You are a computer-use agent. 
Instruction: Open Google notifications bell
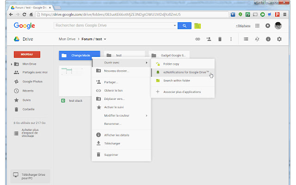[x=268, y=26]
